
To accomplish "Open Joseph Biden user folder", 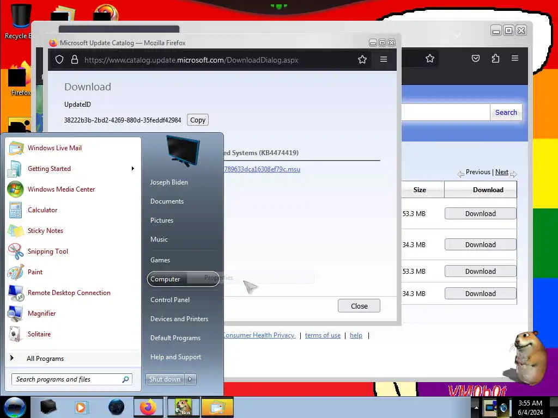I will pos(169,182).
